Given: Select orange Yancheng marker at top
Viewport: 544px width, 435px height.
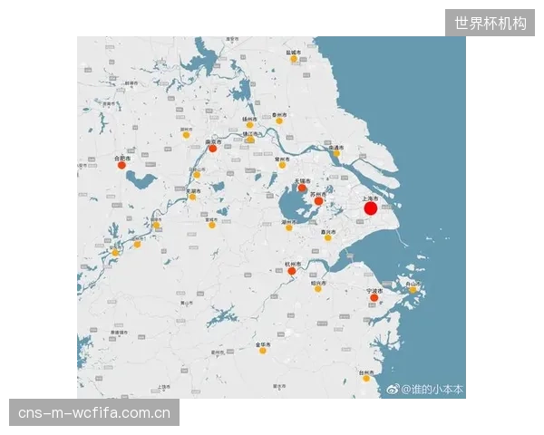Looking at the screenshot, I should click(x=294, y=59).
